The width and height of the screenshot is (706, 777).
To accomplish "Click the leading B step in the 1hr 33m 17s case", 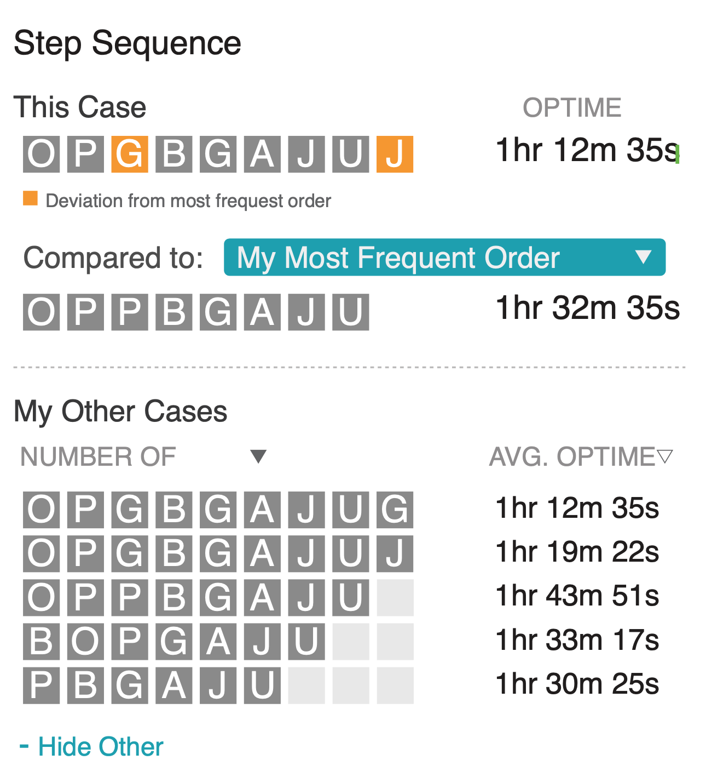I will pyautogui.click(x=41, y=641).
